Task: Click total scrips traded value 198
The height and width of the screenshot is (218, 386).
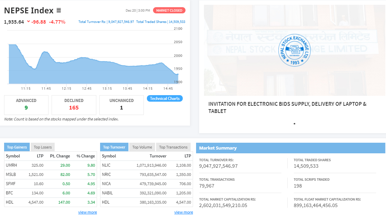Action: (x=298, y=186)
